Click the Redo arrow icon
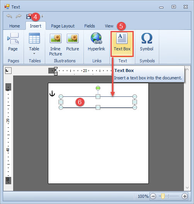This screenshot has width=194, height=204. (x=19, y=16)
